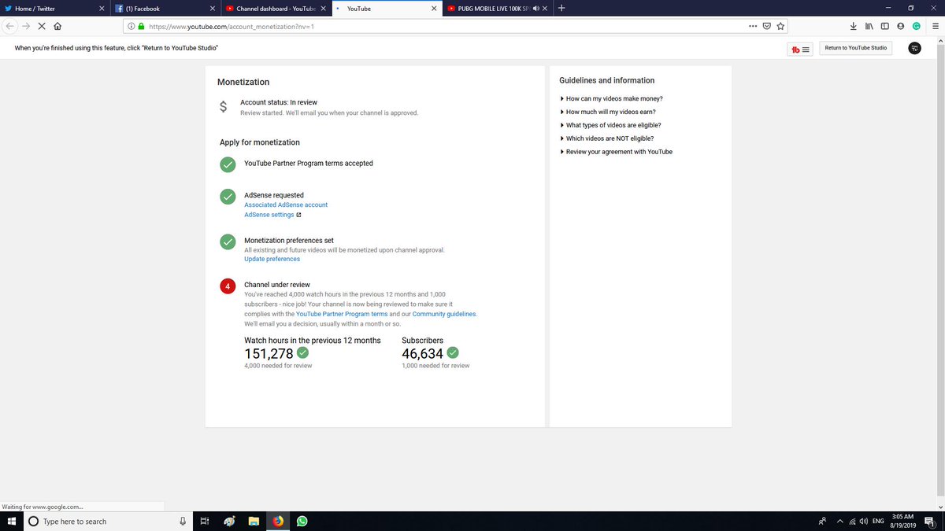Open WhatsApp from the taskbar
This screenshot has height=531, width=945.
coord(302,521)
